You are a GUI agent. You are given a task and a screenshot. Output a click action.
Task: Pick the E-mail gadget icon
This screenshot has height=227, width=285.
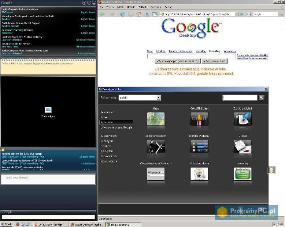click(x=243, y=147)
